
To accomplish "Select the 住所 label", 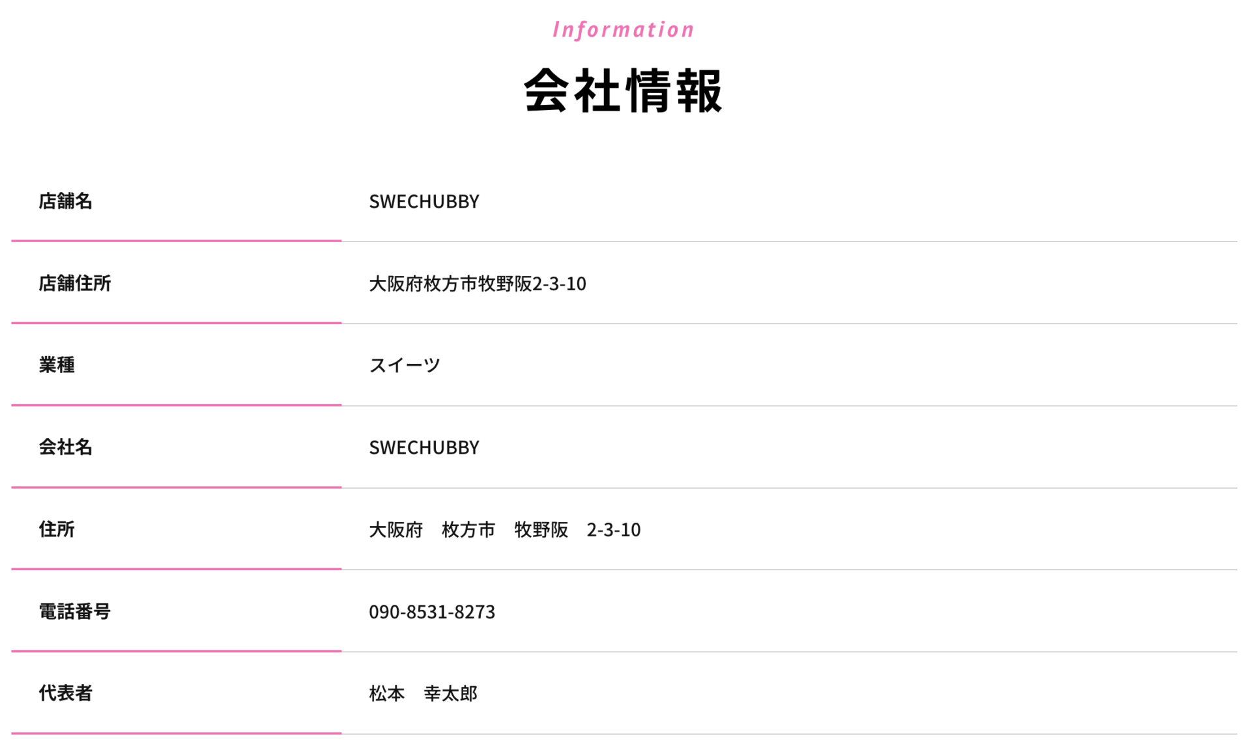I will click(57, 529).
